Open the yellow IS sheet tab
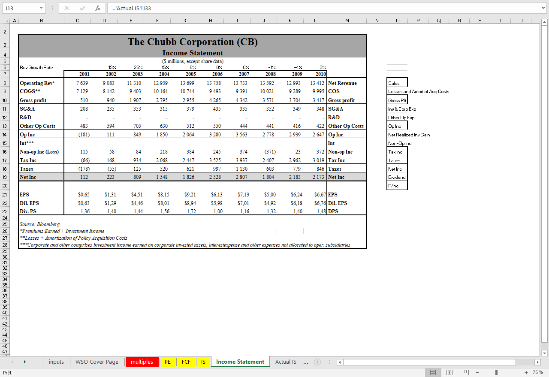Viewport: 549px width, 377px height. click(203, 362)
